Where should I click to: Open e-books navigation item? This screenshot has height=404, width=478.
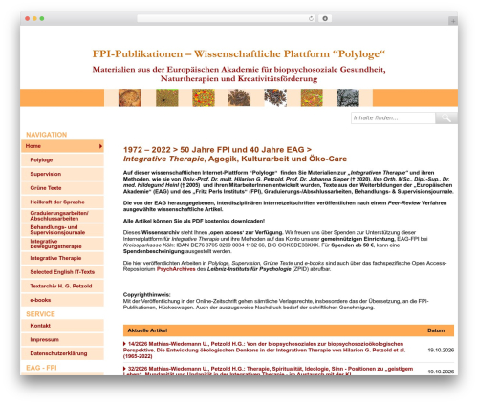(62, 300)
